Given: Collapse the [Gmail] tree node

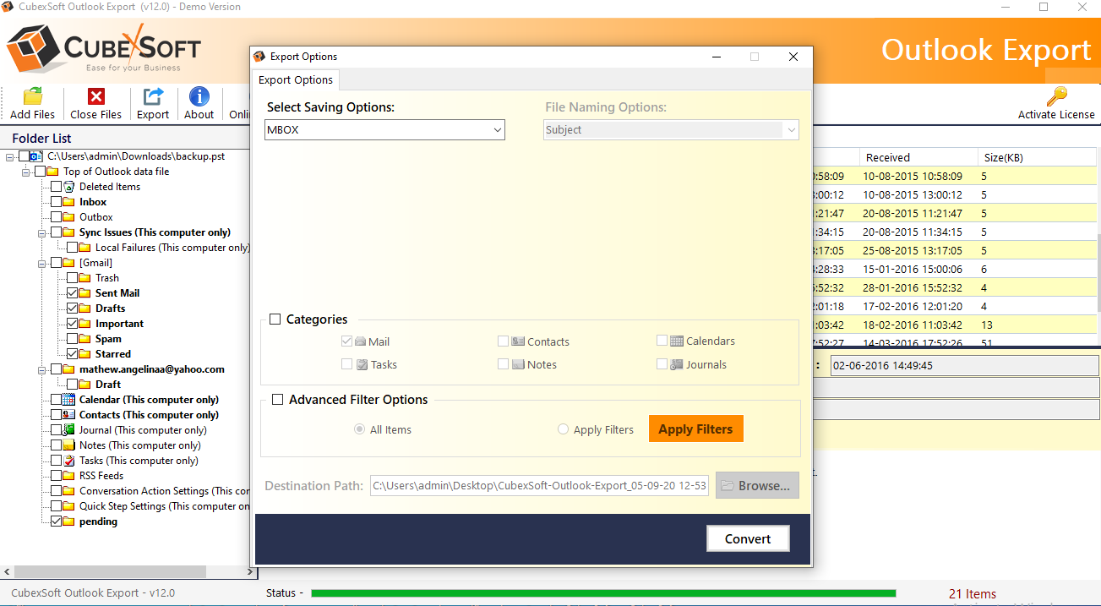Looking at the screenshot, I should pos(41,263).
